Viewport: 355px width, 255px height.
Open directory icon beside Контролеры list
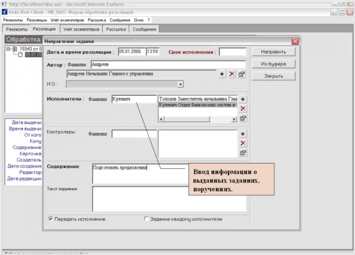click(x=243, y=153)
